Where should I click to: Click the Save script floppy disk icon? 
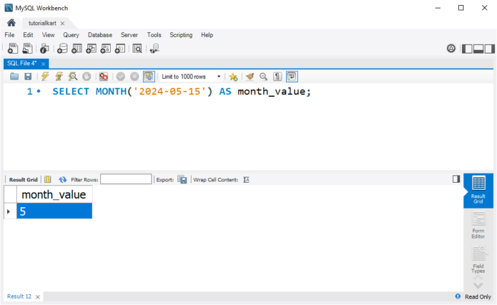(x=28, y=76)
